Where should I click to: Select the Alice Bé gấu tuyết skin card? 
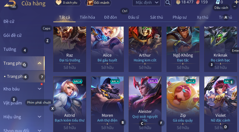coord(107,49)
